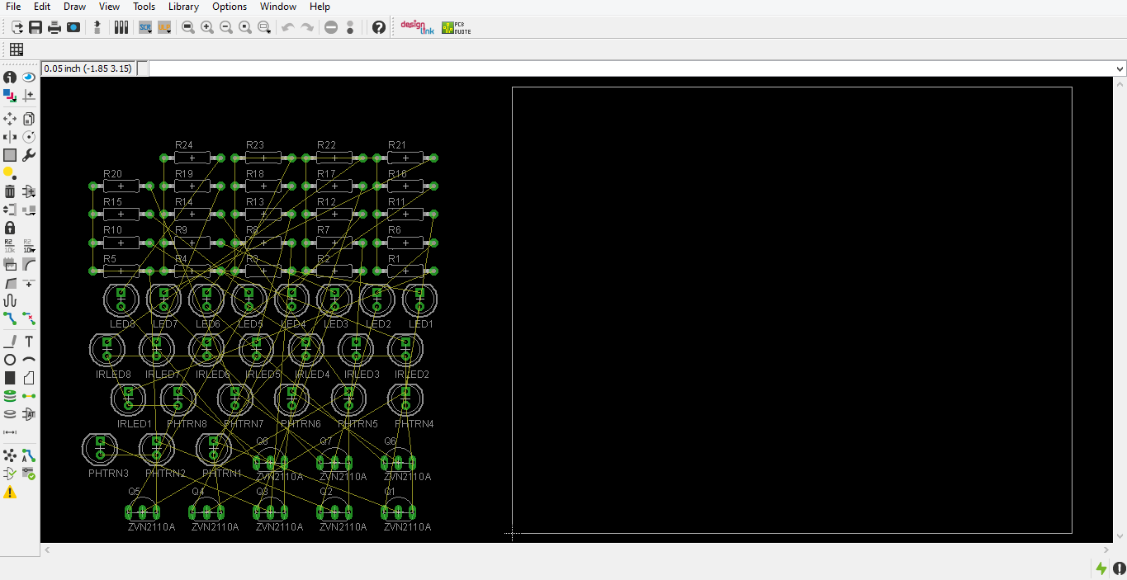Viewport: 1127px width, 580px height.
Task: Select the Route airwire tool
Action: [10, 318]
